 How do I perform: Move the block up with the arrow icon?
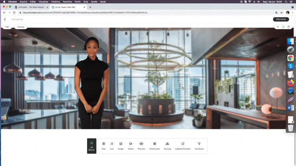coord(278,27)
